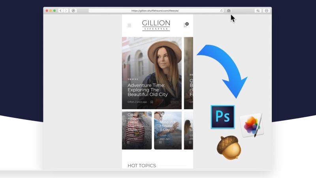Viewport: 316px width, 178px height.
Task: Open 'Adventure Time: Exploring The Beautiful Old City'
Action: click(x=147, y=90)
